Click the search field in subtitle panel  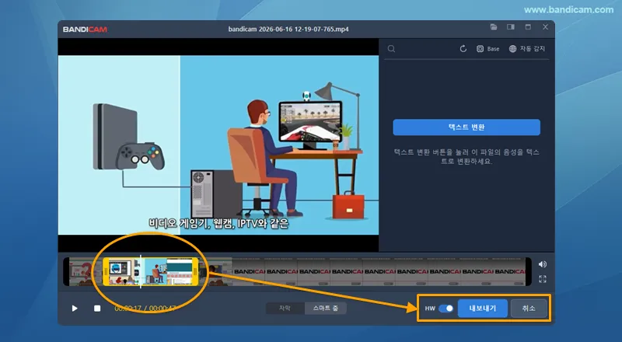pyautogui.click(x=422, y=49)
